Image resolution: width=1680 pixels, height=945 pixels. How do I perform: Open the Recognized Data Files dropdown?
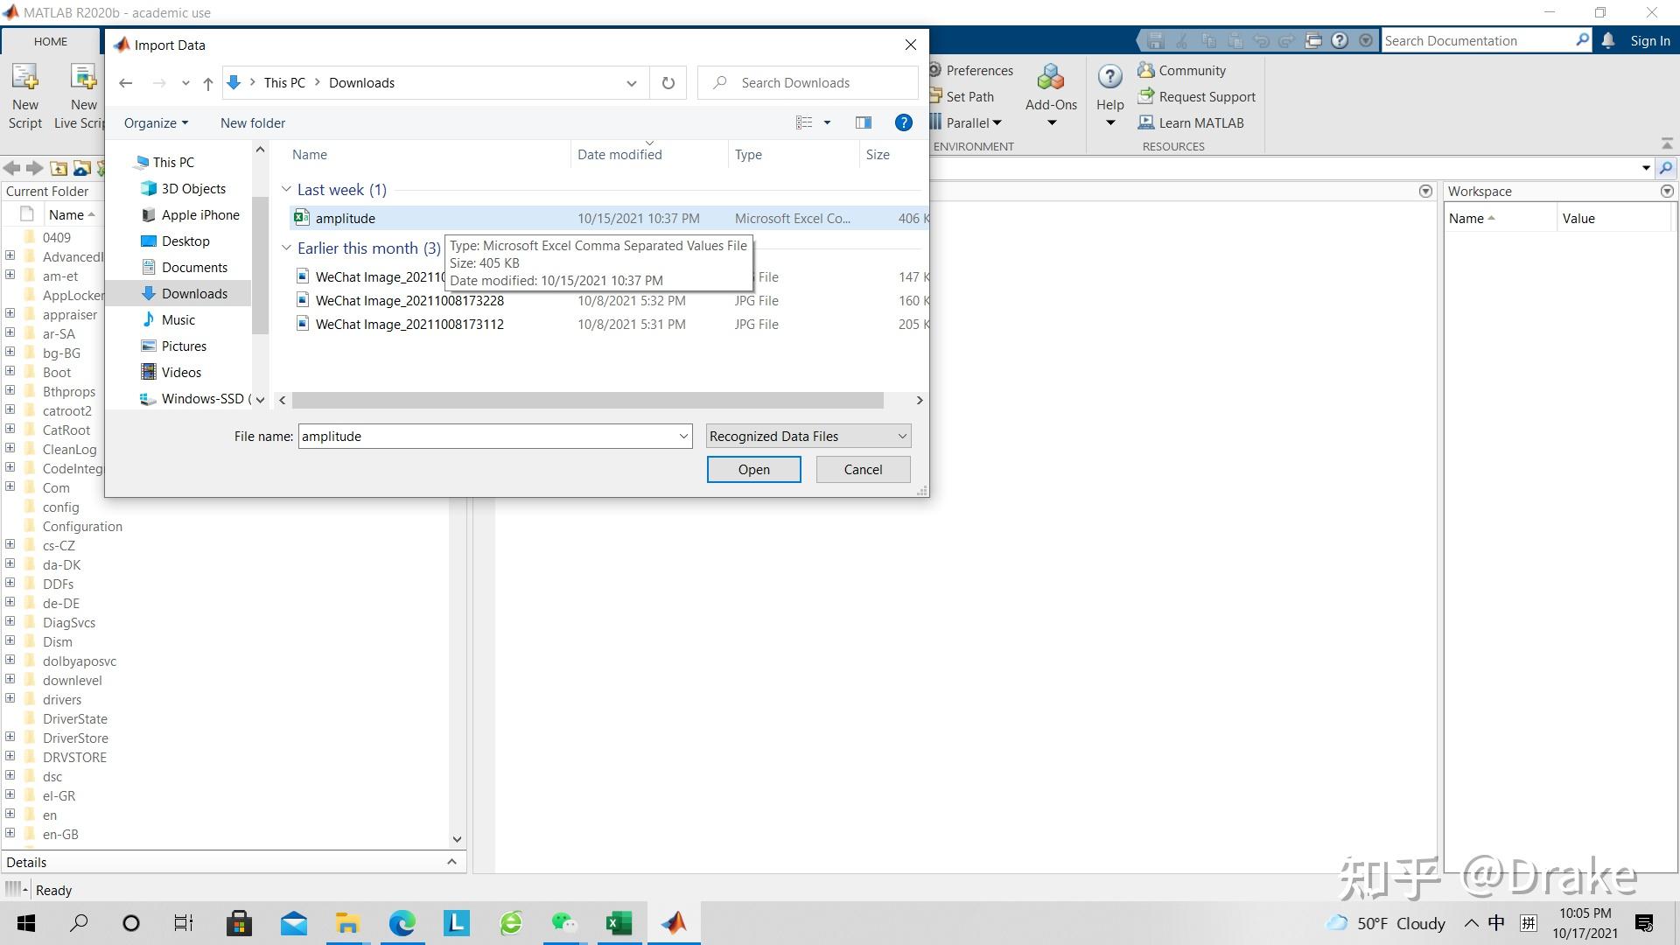[x=808, y=436]
